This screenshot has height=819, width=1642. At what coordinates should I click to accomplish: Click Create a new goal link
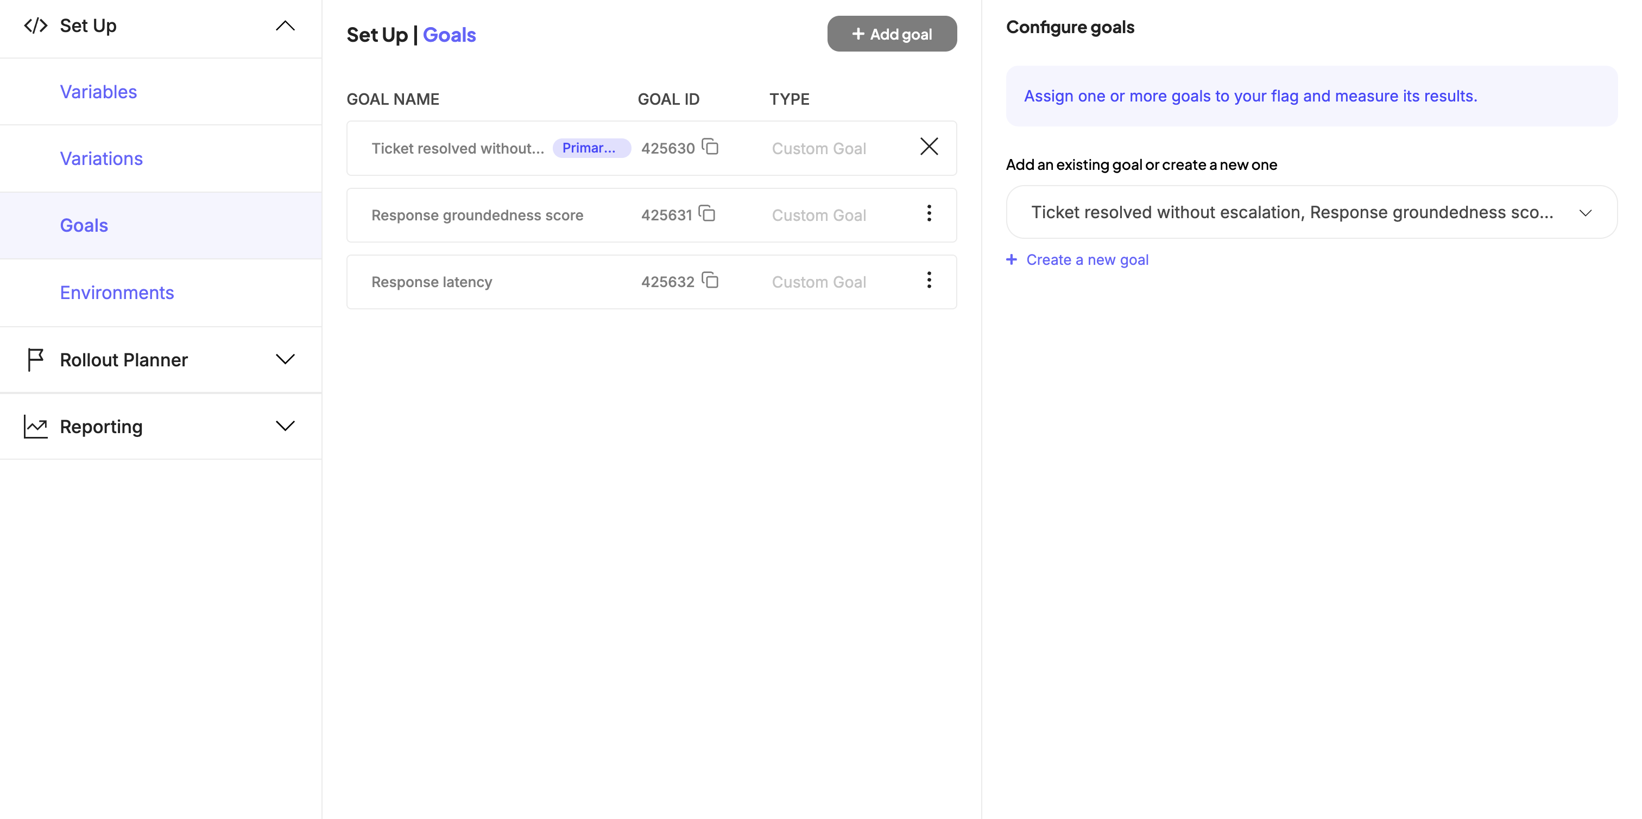pyautogui.click(x=1088, y=259)
